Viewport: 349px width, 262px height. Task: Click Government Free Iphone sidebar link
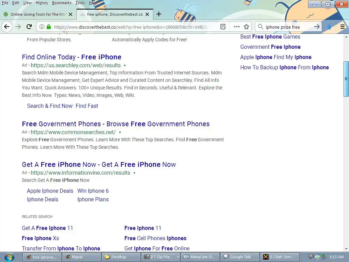pyautogui.click(x=270, y=47)
